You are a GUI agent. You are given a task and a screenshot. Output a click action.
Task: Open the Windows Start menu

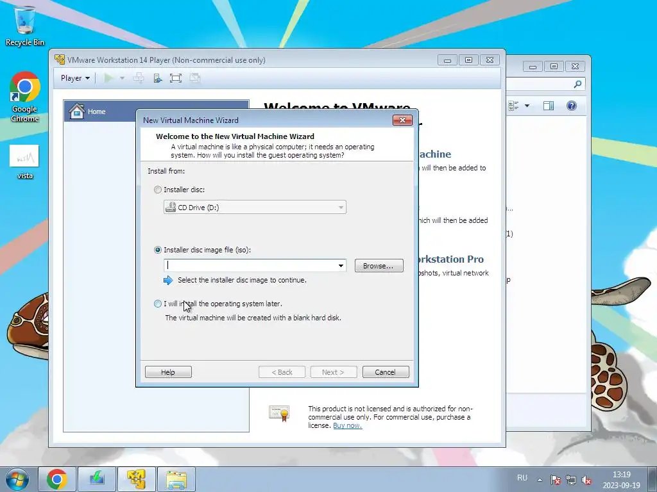pyautogui.click(x=17, y=479)
